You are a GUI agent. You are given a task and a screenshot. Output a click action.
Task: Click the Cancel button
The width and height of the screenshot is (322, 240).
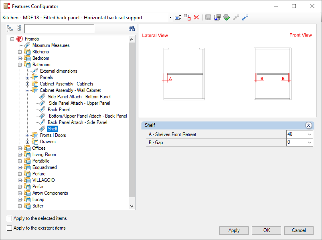click(x=299, y=230)
